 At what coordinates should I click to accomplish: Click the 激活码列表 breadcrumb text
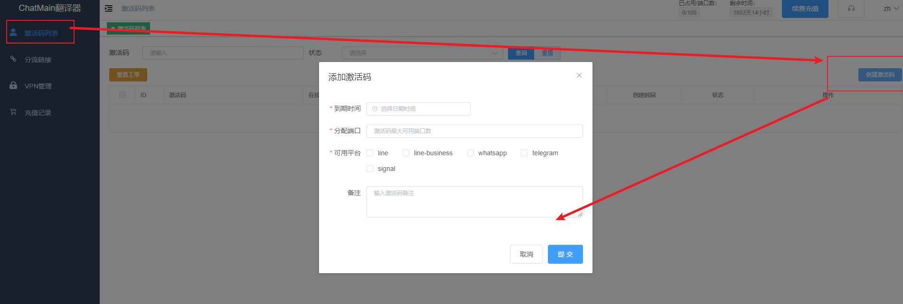(x=138, y=9)
